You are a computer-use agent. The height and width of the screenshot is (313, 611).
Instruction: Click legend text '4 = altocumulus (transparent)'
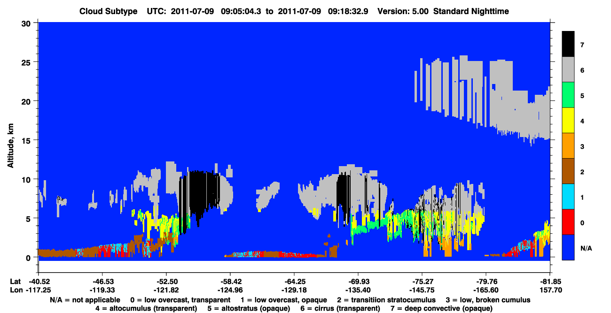pyautogui.click(x=146, y=309)
